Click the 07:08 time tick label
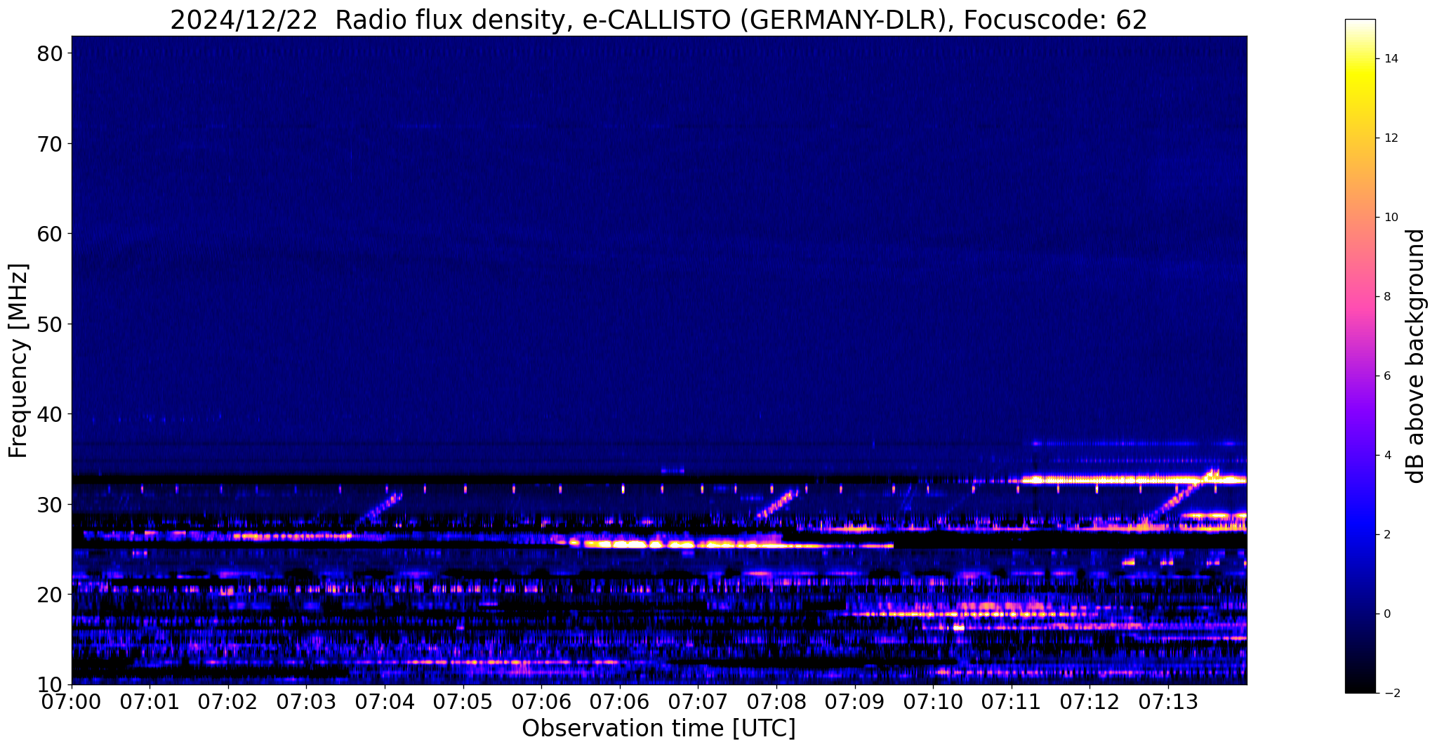1437x749 pixels. click(776, 701)
